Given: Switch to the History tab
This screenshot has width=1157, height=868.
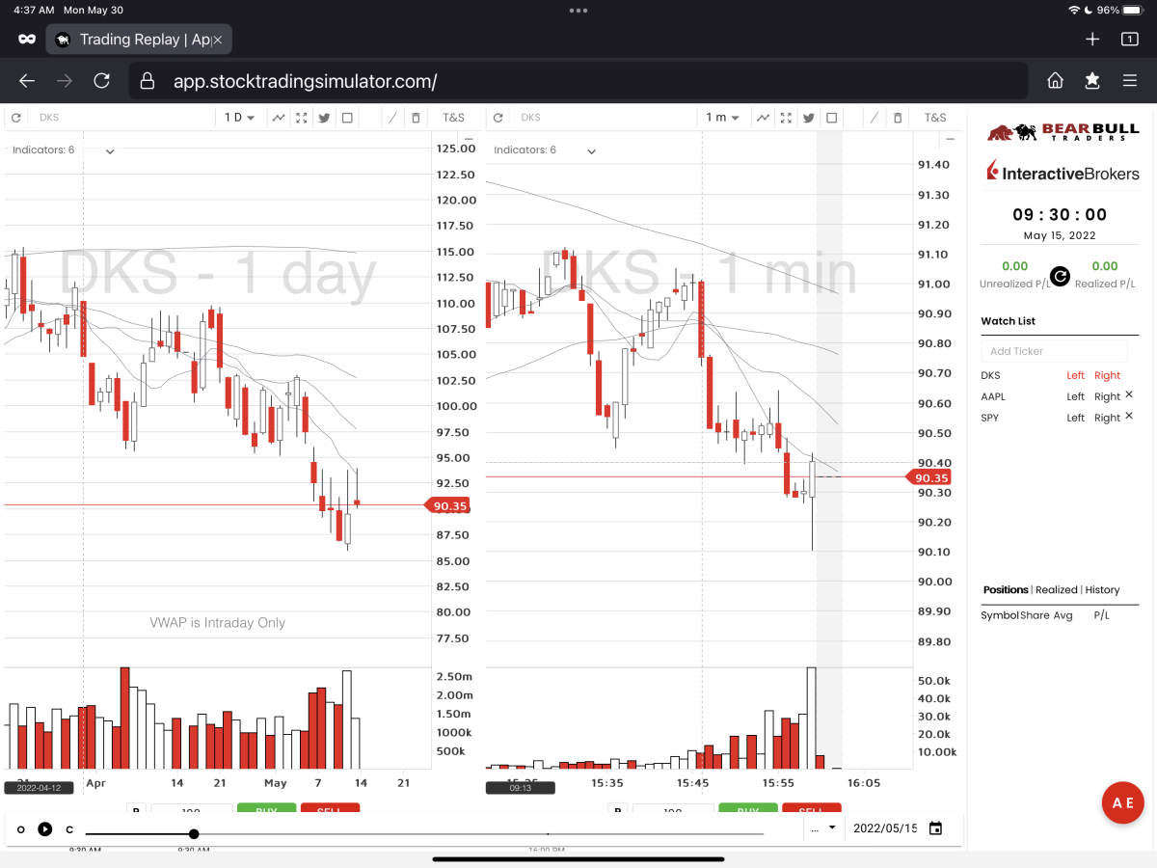Looking at the screenshot, I should coord(1102,589).
